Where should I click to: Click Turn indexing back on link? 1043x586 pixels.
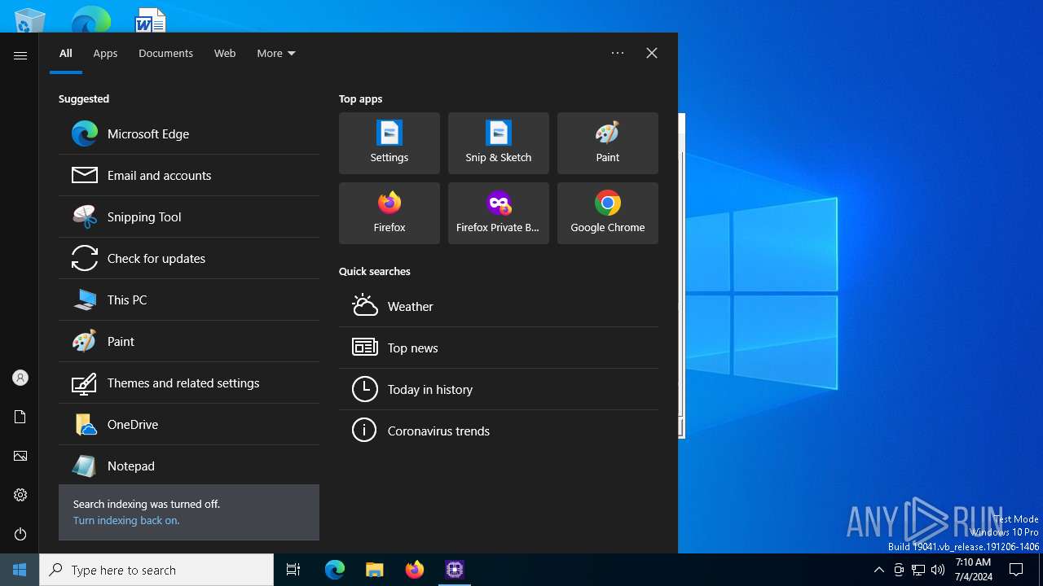[x=126, y=520]
